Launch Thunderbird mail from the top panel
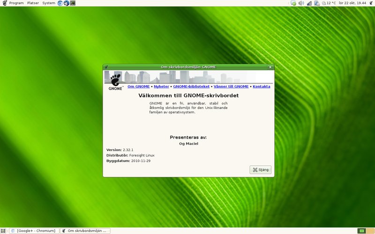The width and height of the screenshot is (375, 234). click(x=67, y=3)
